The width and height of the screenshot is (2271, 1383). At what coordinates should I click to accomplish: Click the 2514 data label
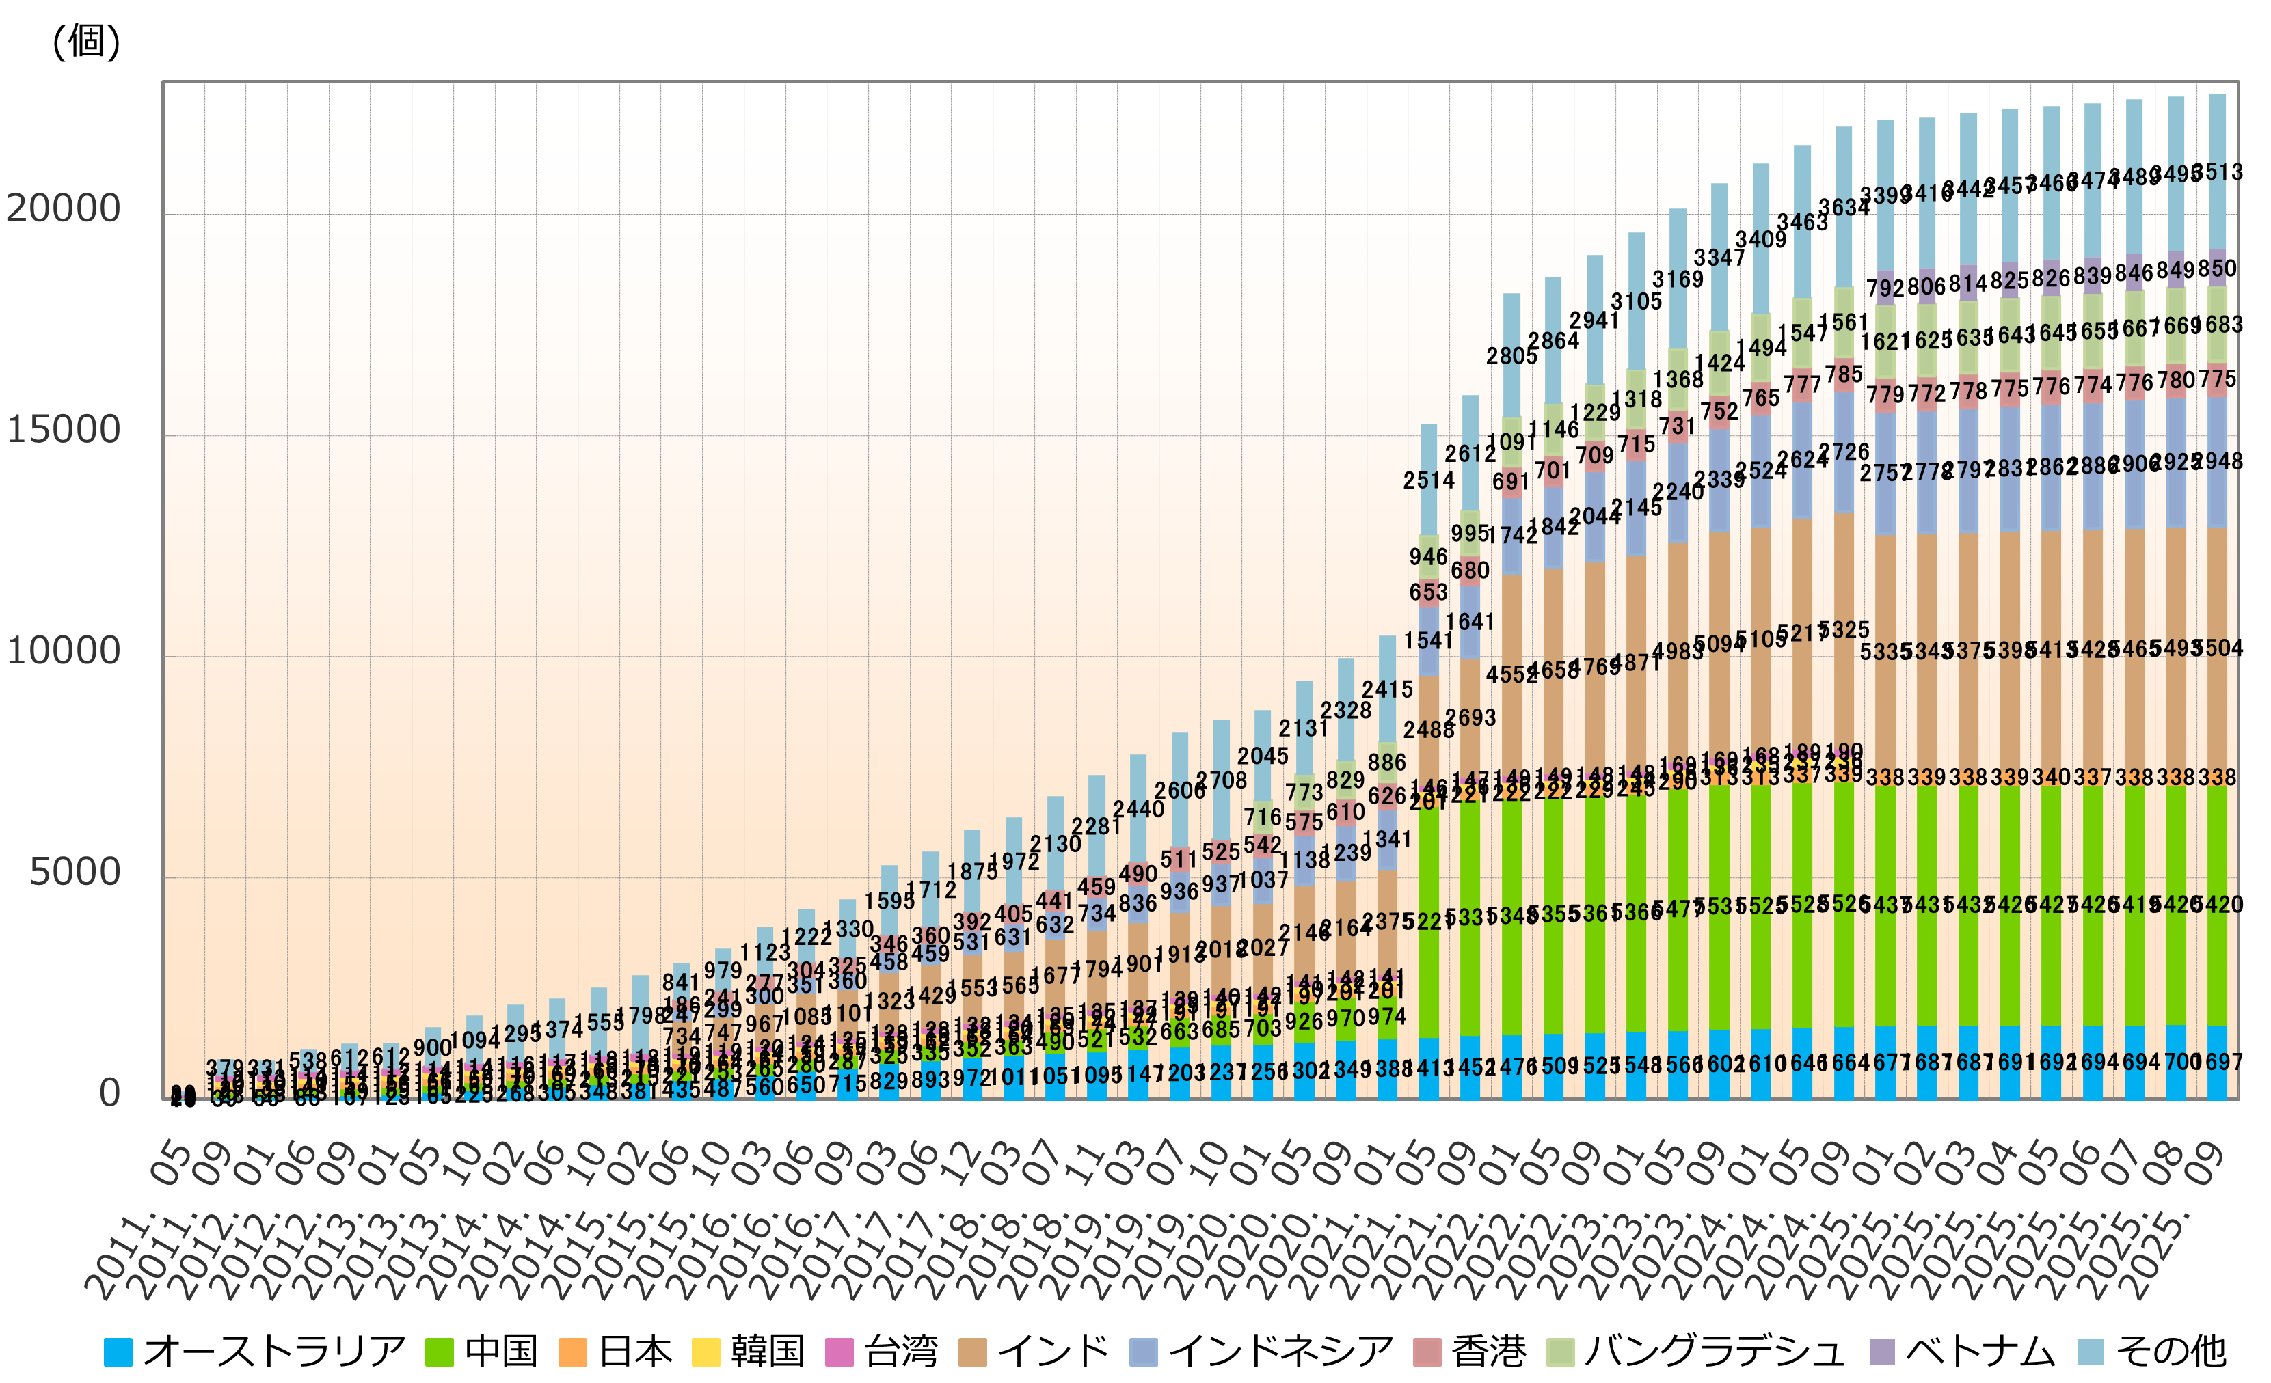click(1429, 480)
